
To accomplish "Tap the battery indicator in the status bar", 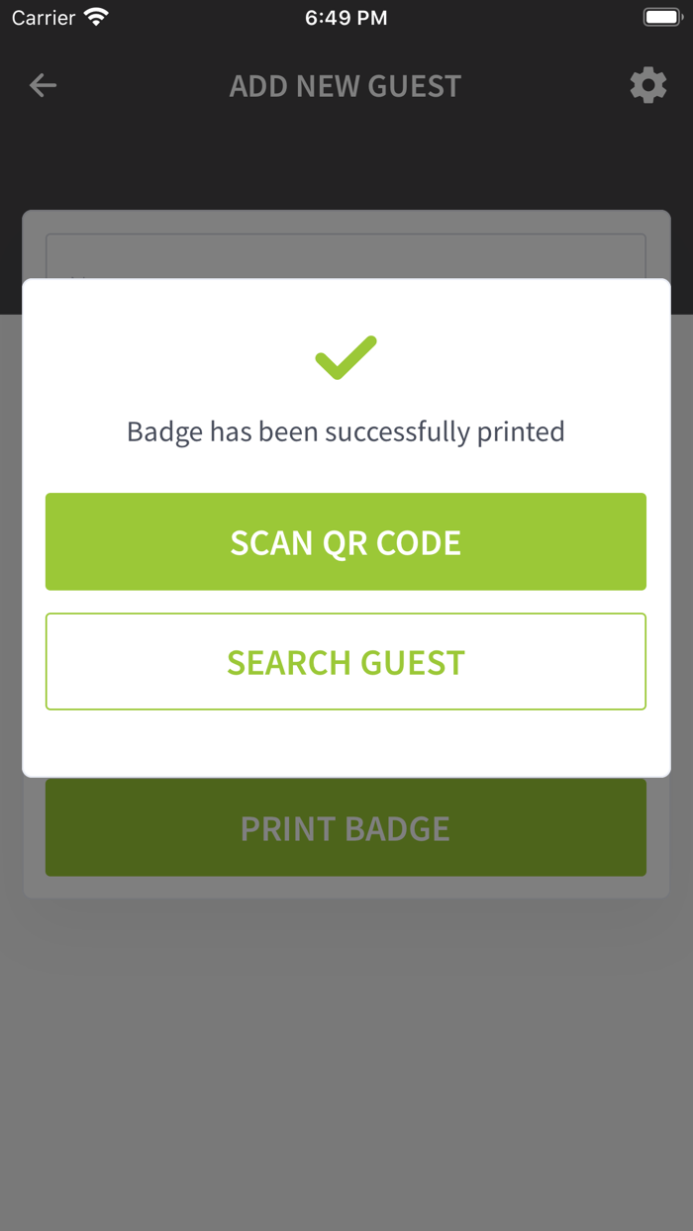I will point(661,15).
